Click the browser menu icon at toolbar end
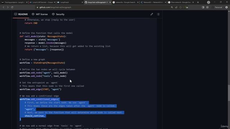This screenshot has width=230, height=129. (226, 7)
